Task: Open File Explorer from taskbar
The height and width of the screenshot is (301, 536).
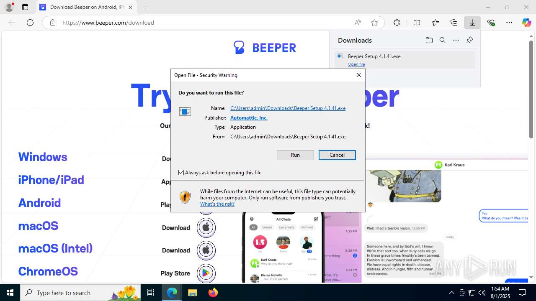Action: [x=192, y=293]
